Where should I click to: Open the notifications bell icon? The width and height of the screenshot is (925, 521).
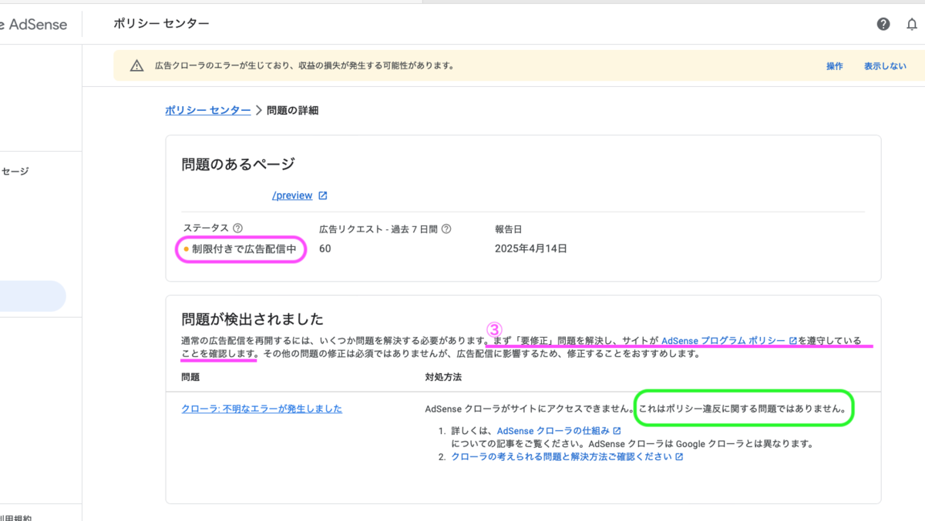[x=912, y=24]
